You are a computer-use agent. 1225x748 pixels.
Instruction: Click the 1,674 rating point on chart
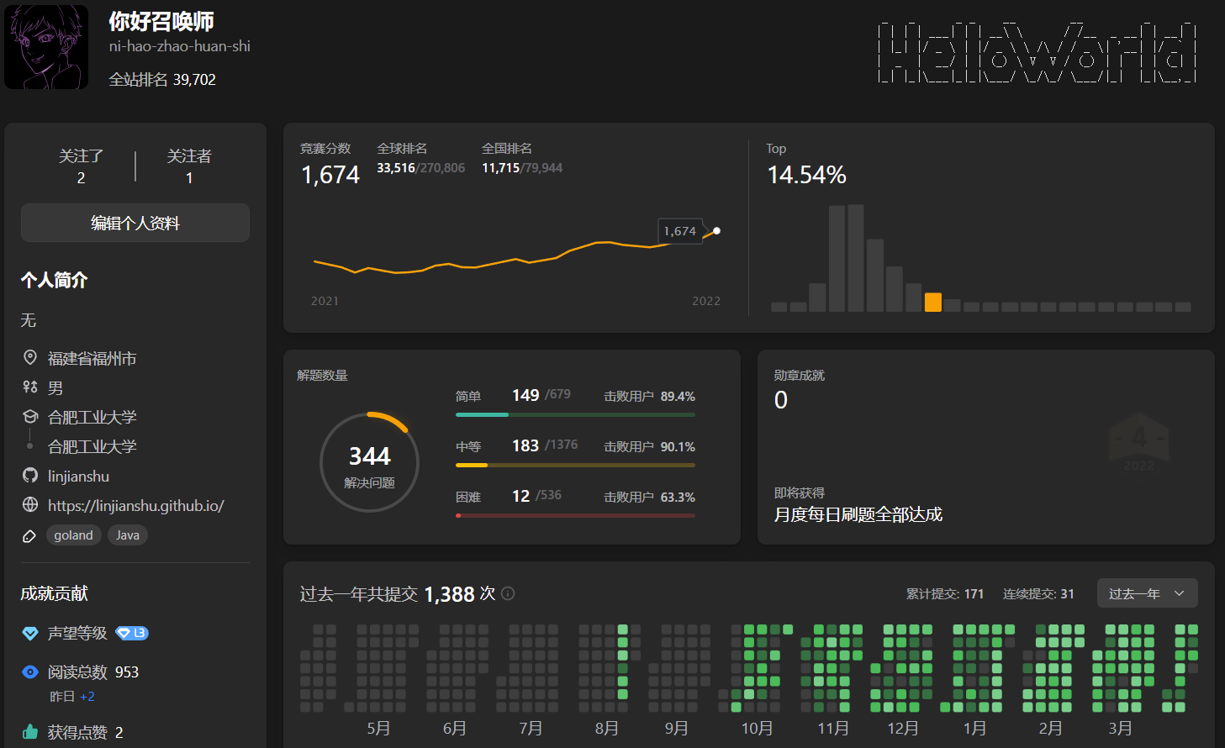pos(716,230)
